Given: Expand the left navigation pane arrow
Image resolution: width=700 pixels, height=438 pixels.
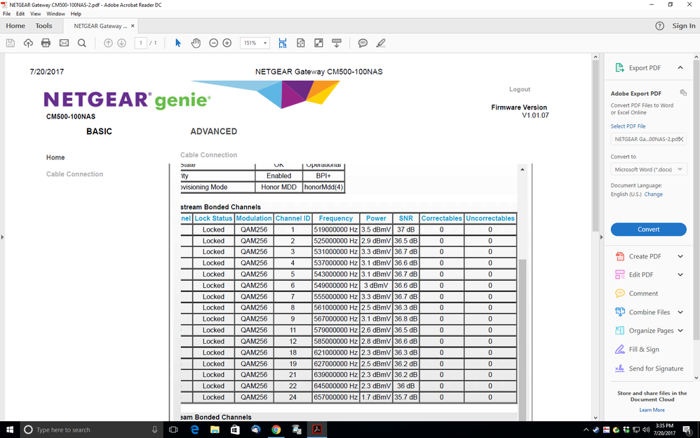Looking at the screenshot, I should point(2,237).
